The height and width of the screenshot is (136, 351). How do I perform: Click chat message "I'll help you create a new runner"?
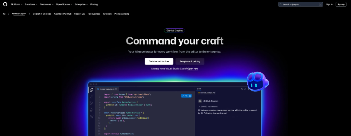pyautogui.click(x=227, y=112)
